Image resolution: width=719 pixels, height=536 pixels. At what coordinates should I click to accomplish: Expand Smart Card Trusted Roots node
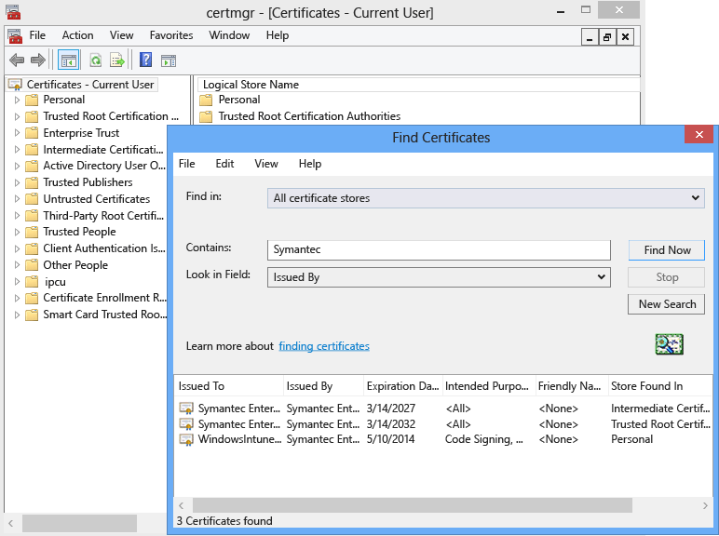pyautogui.click(x=17, y=315)
